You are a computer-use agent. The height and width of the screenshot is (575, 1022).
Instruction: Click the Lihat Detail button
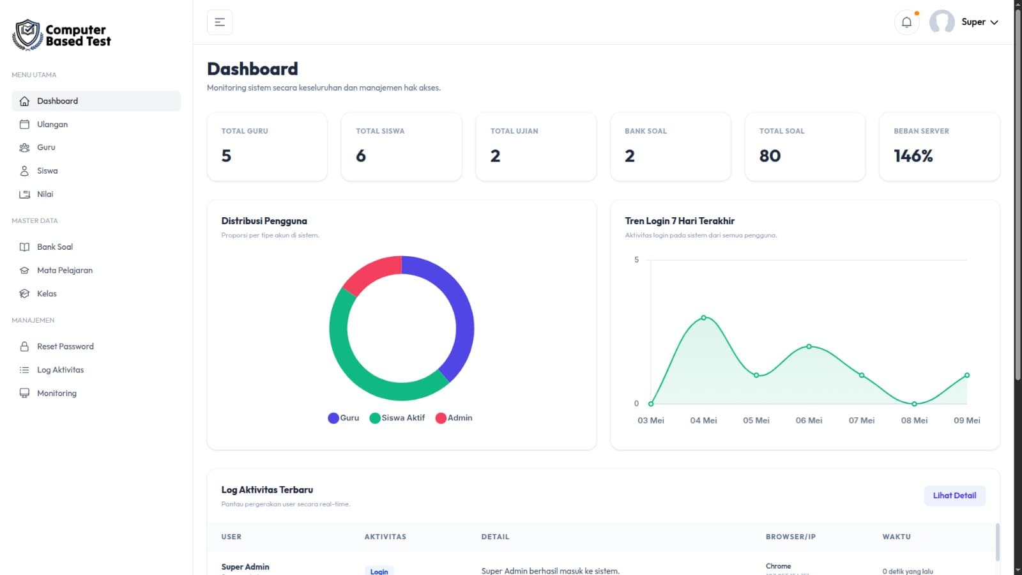954,496
